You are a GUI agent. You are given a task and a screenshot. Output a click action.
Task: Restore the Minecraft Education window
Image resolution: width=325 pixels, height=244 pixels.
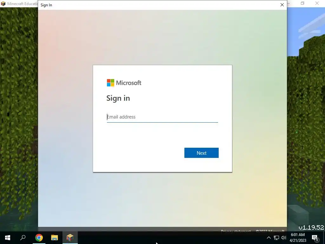(302, 3)
